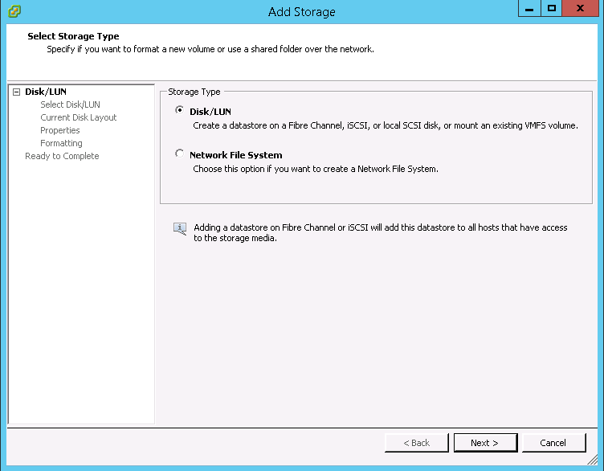This screenshot has height=471, width=604.
Task: Collapse the Disk/LUN tree node in sidebar
Action: [16, 92]
